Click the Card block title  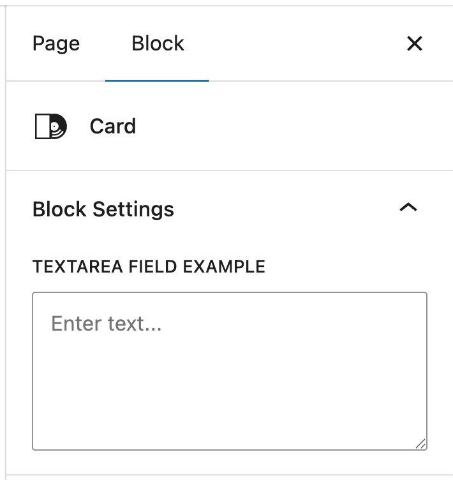click(x=112, y=126)
